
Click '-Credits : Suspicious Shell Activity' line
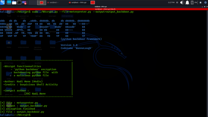(x=30, y=84)
